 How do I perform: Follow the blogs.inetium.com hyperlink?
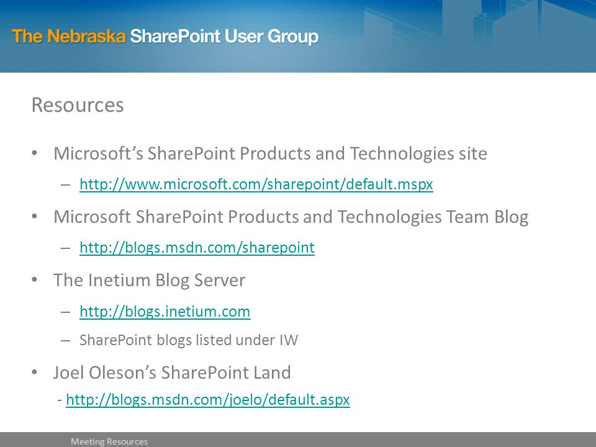pyautogui.click(x=165, y=312)
